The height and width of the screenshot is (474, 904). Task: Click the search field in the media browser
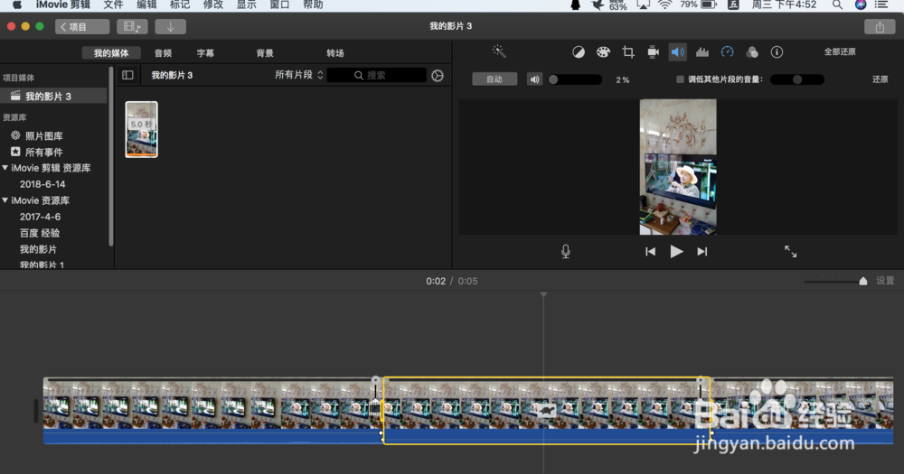point(376,76)
